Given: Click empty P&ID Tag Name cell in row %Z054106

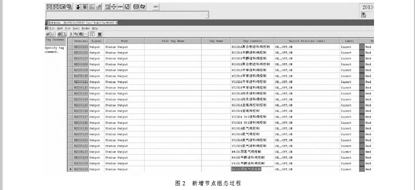Looking at the screenshot, I should [x=173, y=53].
